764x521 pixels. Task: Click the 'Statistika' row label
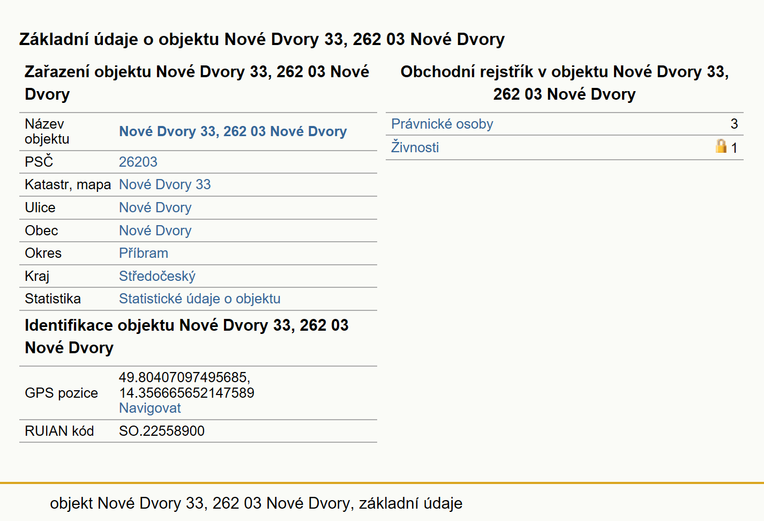pos(53,299)
